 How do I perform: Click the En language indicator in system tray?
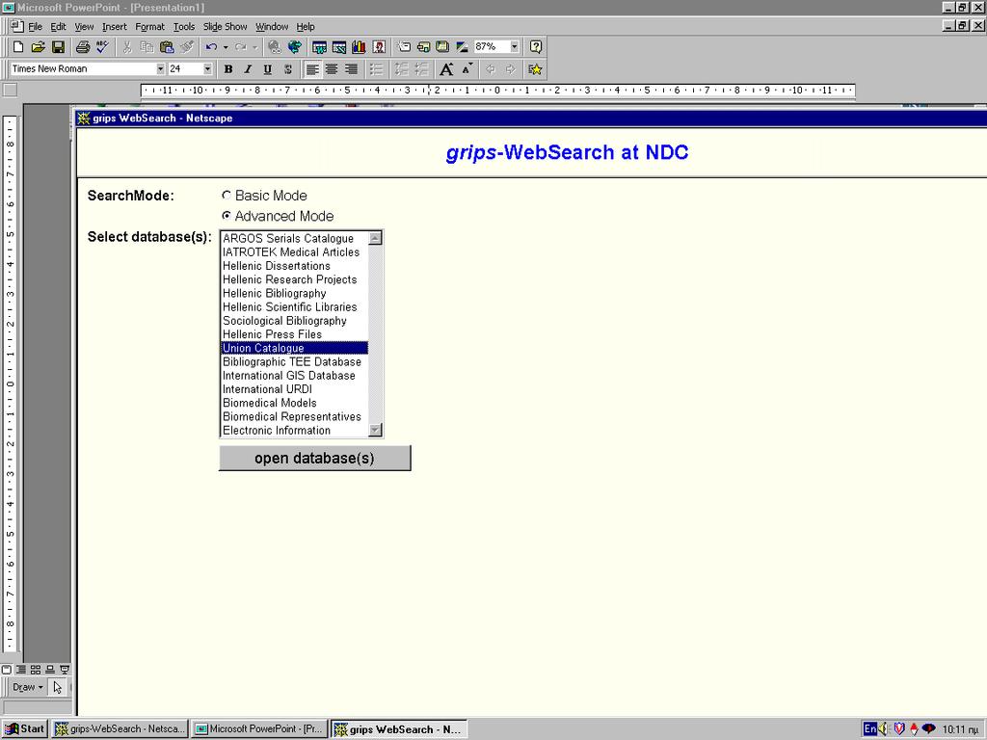coord(870,728)
